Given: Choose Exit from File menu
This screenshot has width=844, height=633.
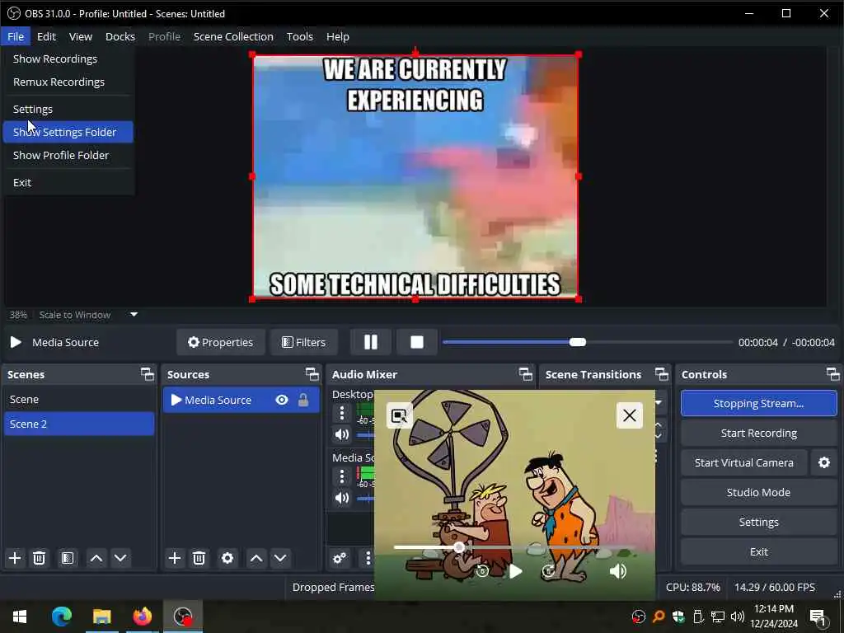Looking at the screenshot, I should click(68, 182).
